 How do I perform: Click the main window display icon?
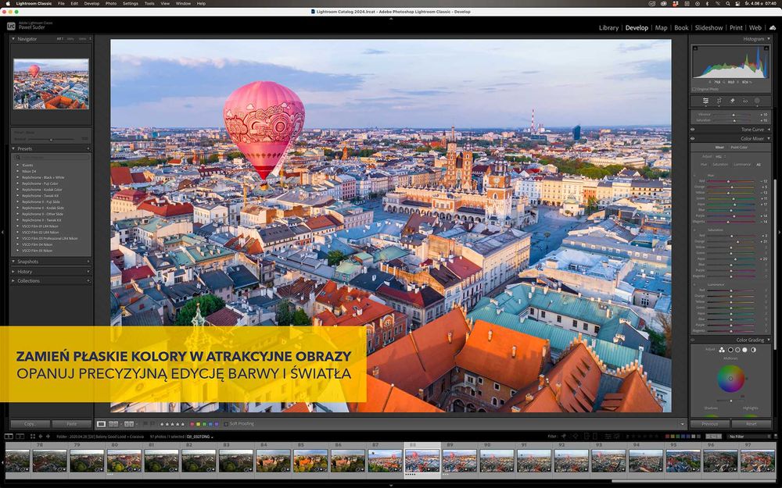9,436
